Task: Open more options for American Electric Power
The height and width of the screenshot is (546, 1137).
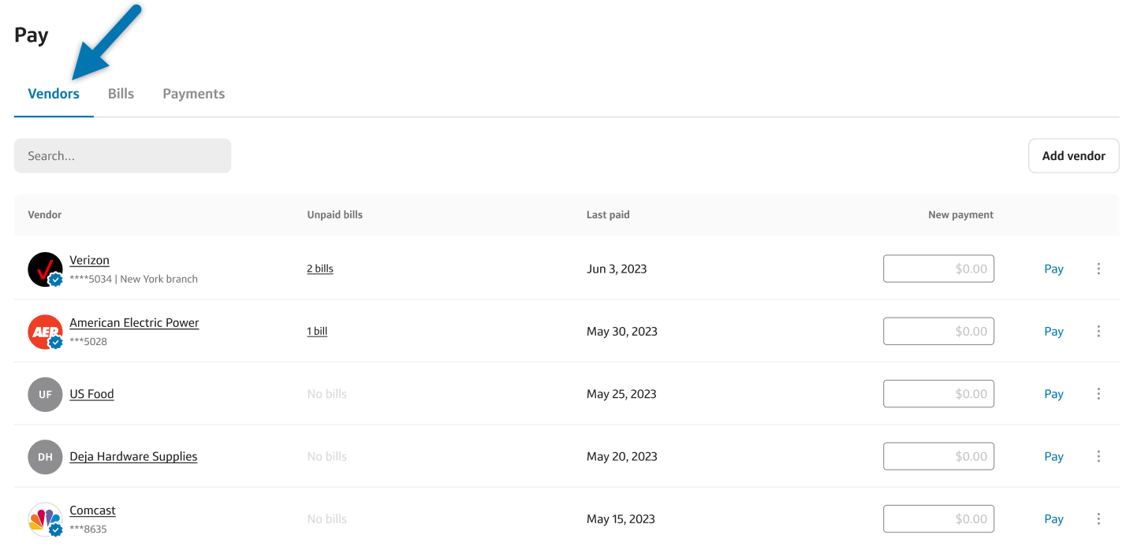Action: pos(1098,332)
